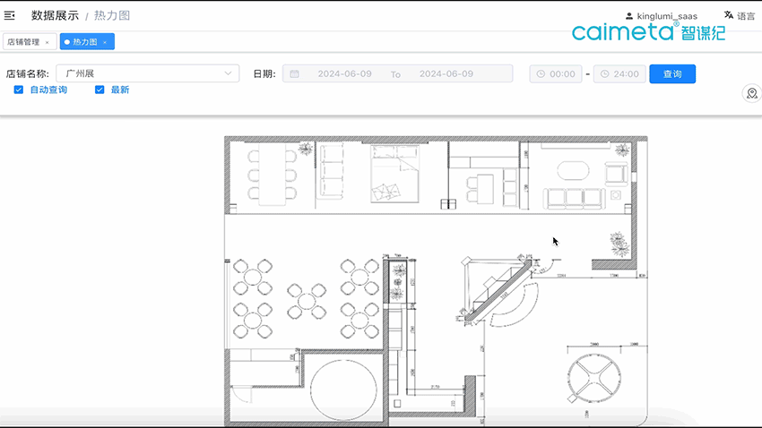Click the end date field after To
The image size is (762, 428).
(446, 74)
